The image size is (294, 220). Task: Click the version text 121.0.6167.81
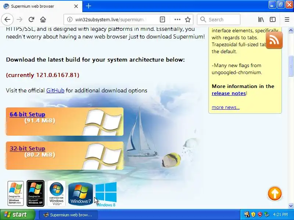(x=57, y=75)
